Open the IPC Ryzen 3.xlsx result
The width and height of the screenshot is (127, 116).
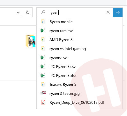coord(79,76)
